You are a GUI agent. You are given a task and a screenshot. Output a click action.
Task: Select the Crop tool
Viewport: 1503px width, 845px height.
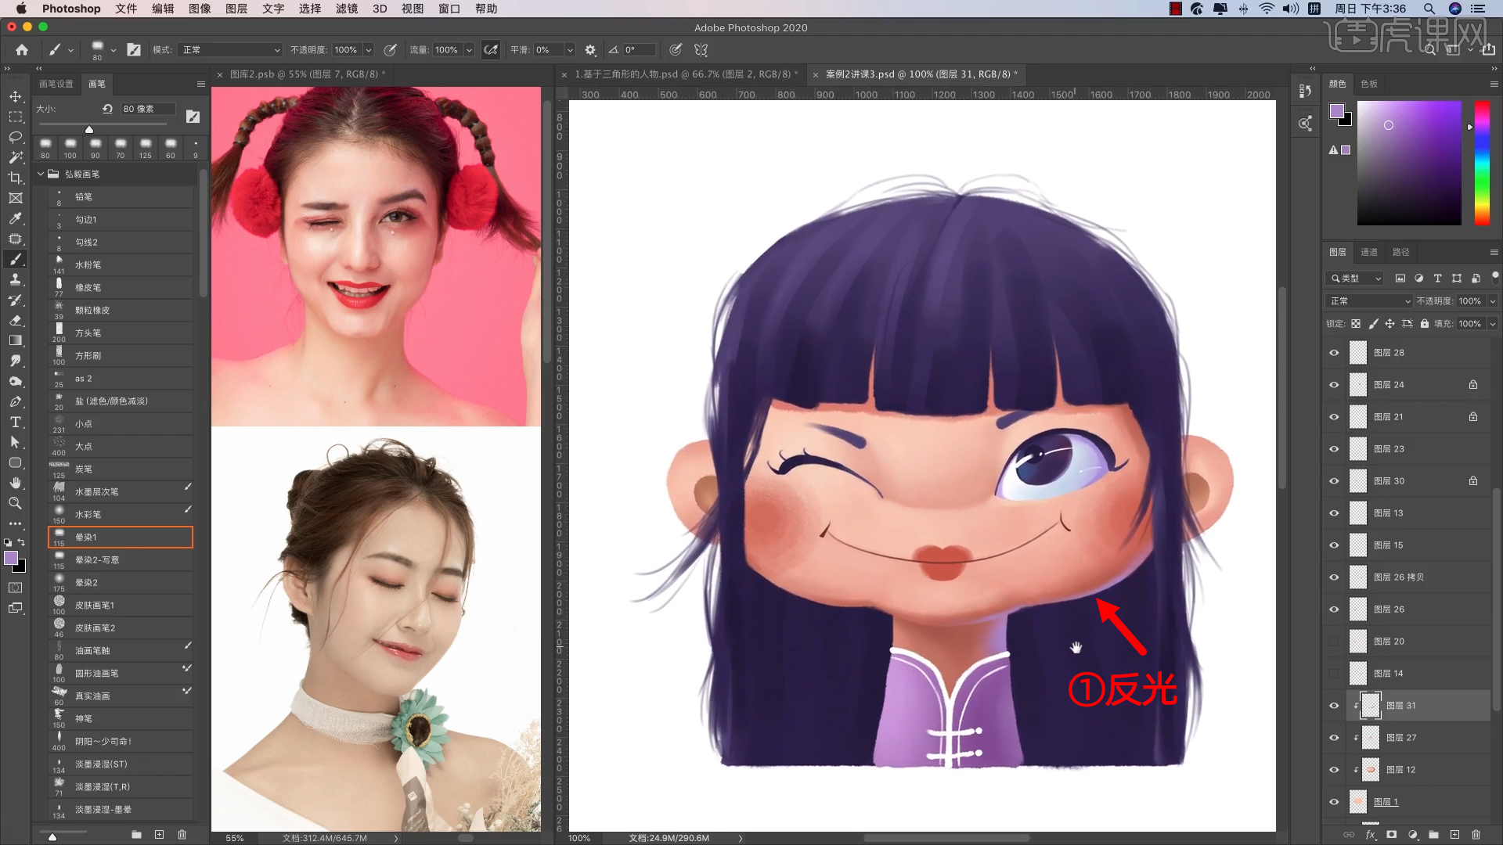pos(15,178)
